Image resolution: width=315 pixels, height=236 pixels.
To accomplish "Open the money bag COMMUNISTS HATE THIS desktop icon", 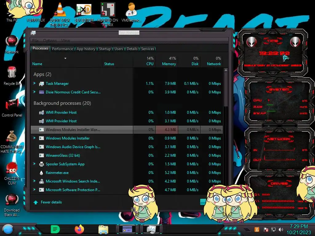I will [x=12, y=142].
